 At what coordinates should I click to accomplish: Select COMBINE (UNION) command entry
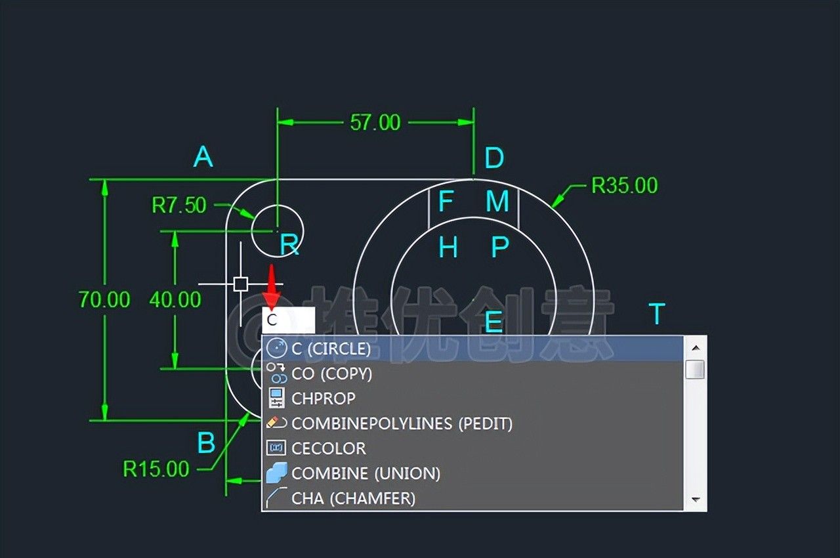(366, 473)
